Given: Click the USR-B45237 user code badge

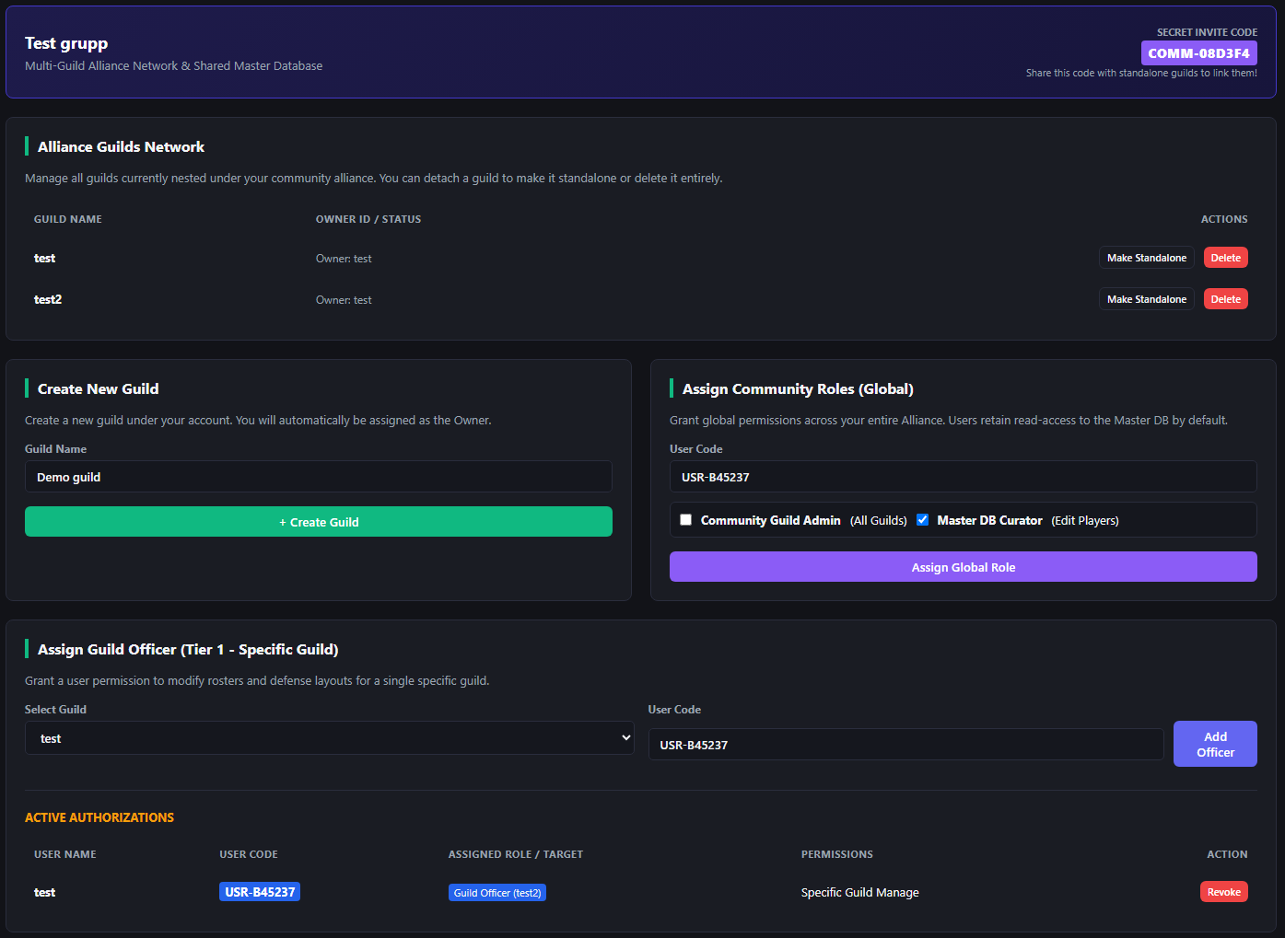Looking at the screenshot, I should tap(260, 892).
